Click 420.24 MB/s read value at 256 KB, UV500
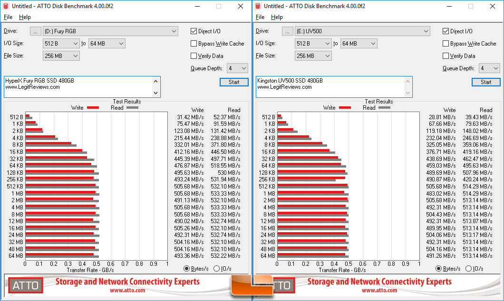This screenshot has height=301, width=504. coord(477,179)
